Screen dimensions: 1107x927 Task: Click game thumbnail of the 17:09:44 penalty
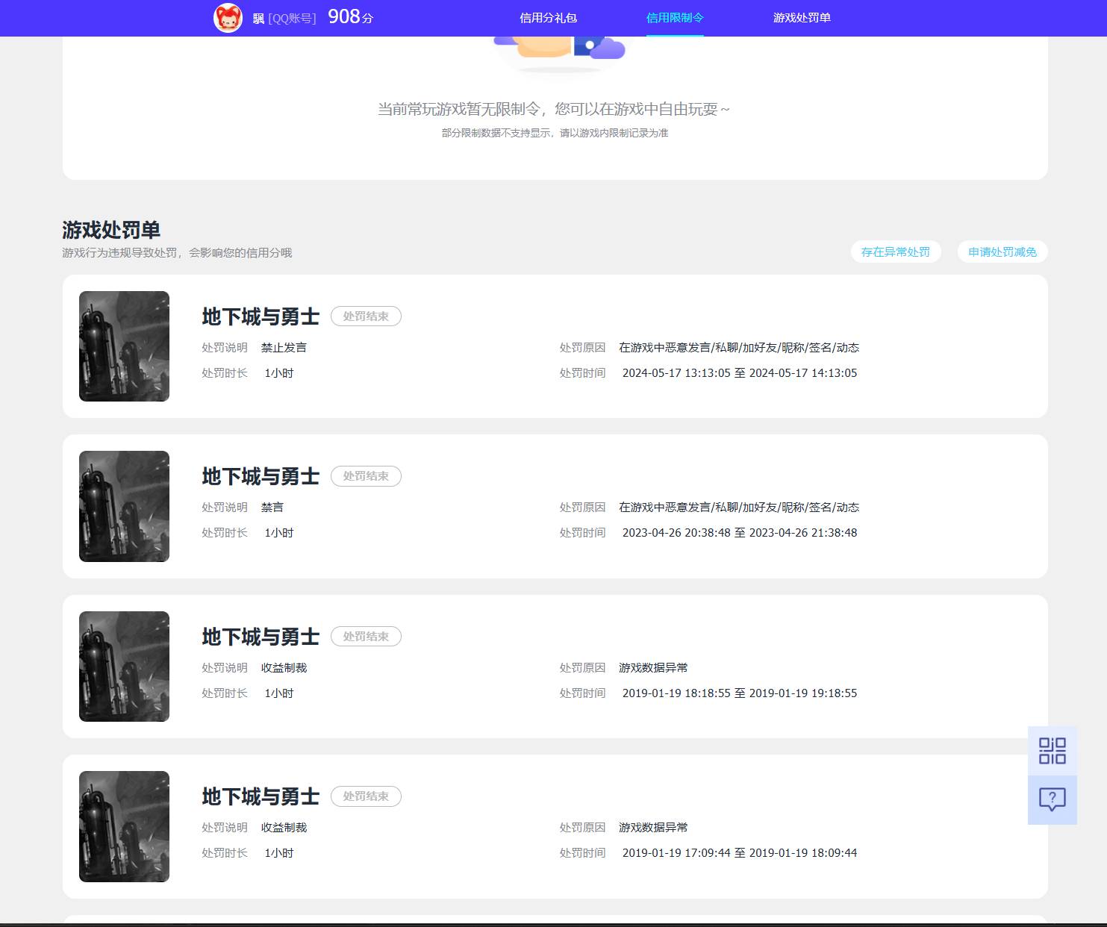[x=124, y=826]
